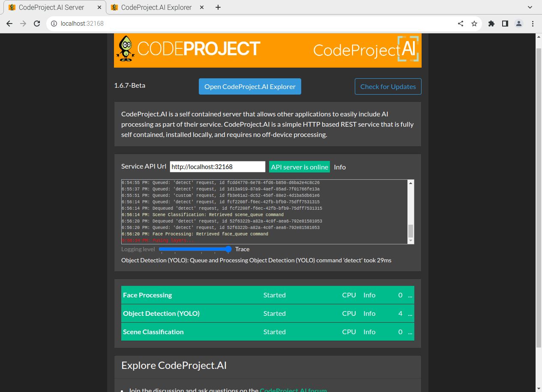Reload the localhost page
This screenshot has width=542, height=392.
[x=37, y=24]
